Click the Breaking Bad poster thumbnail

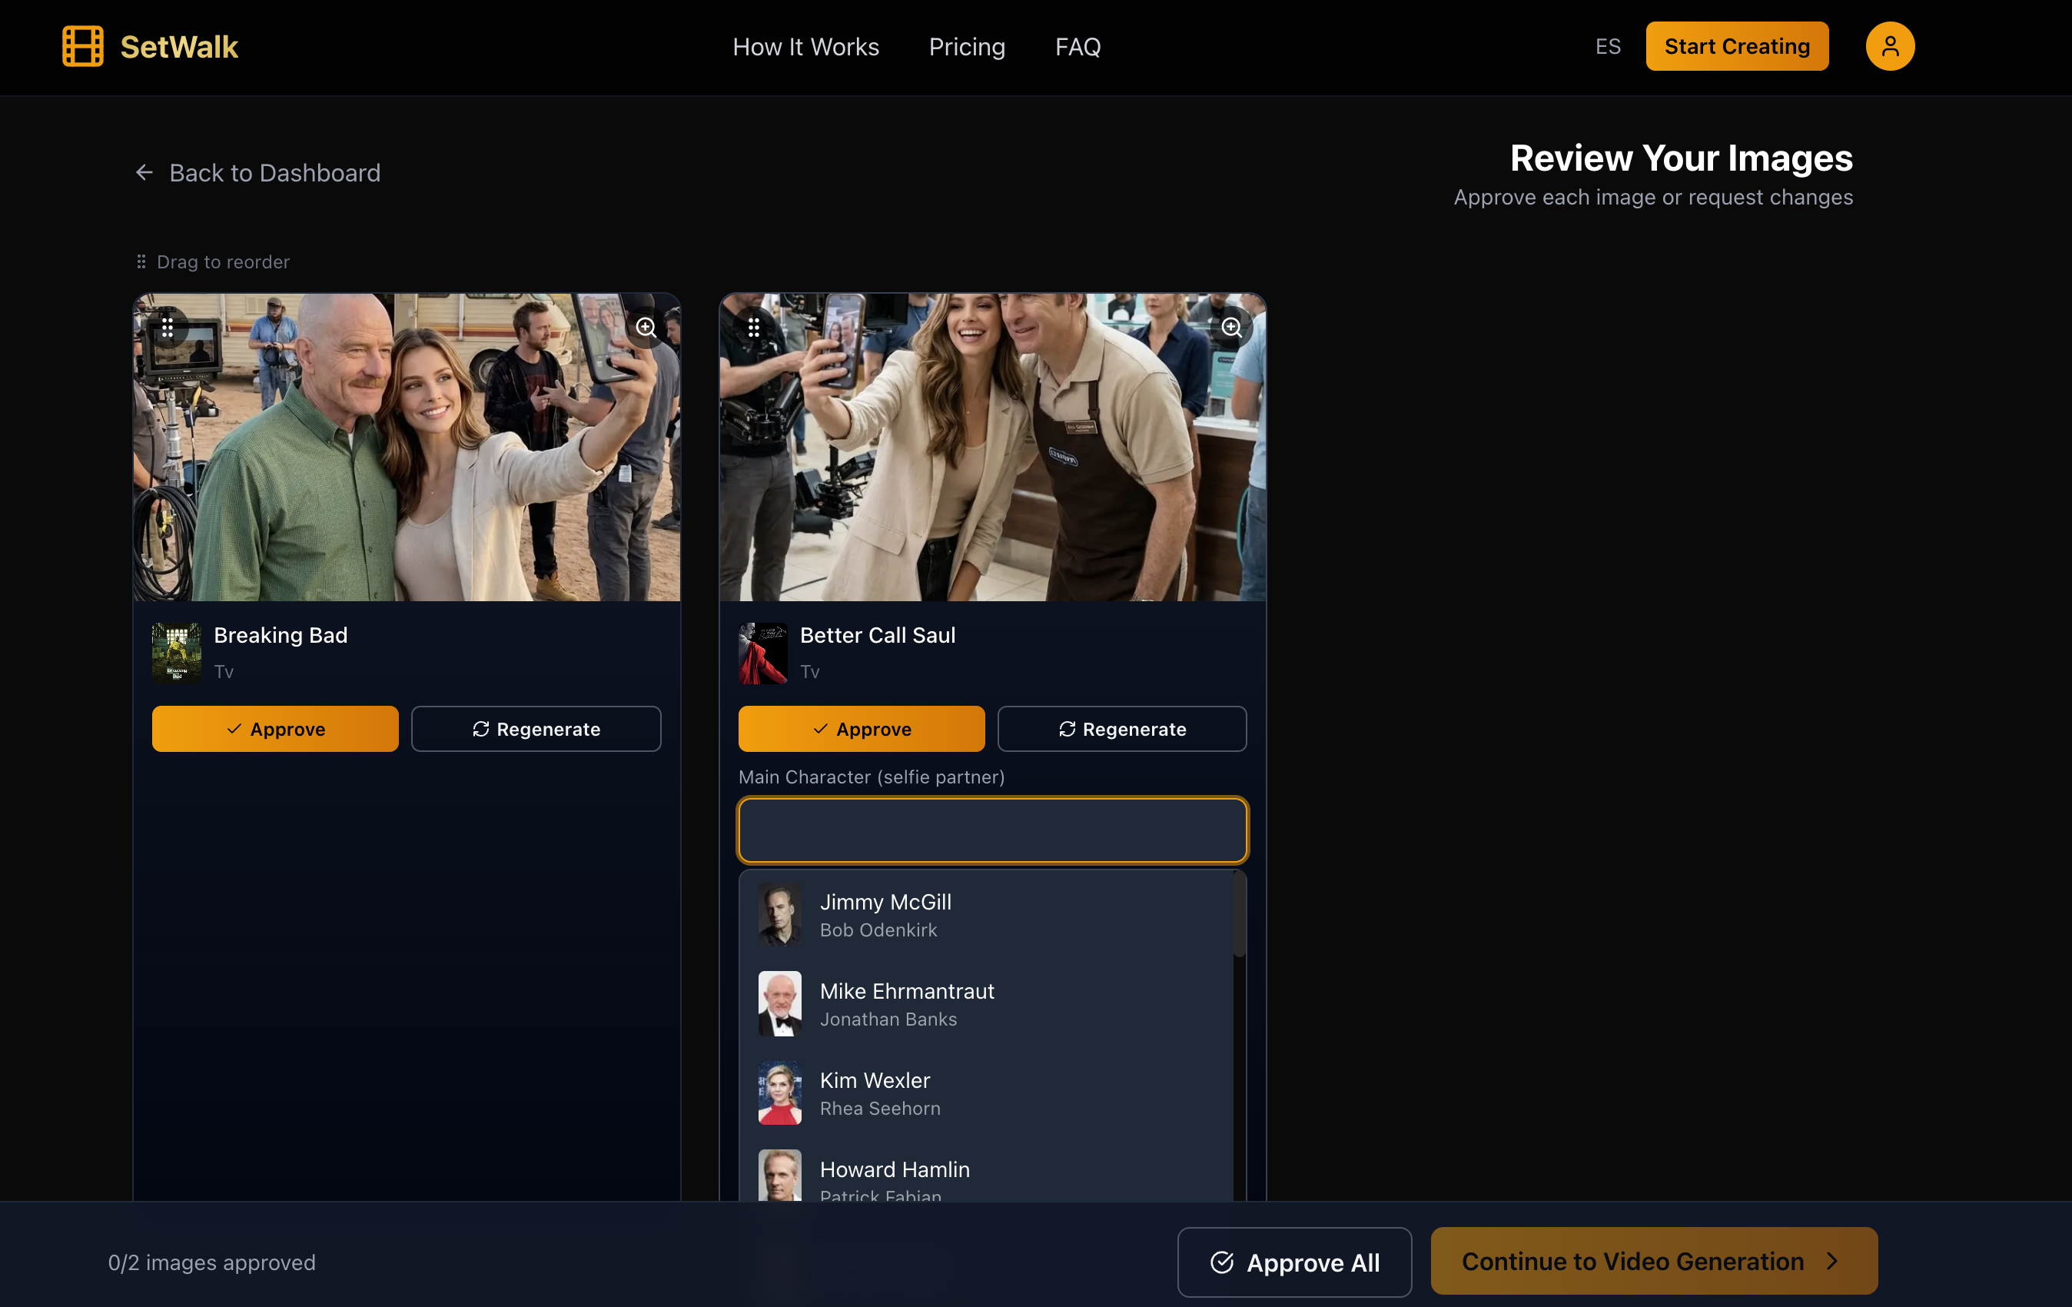click(x=177, y=653)
